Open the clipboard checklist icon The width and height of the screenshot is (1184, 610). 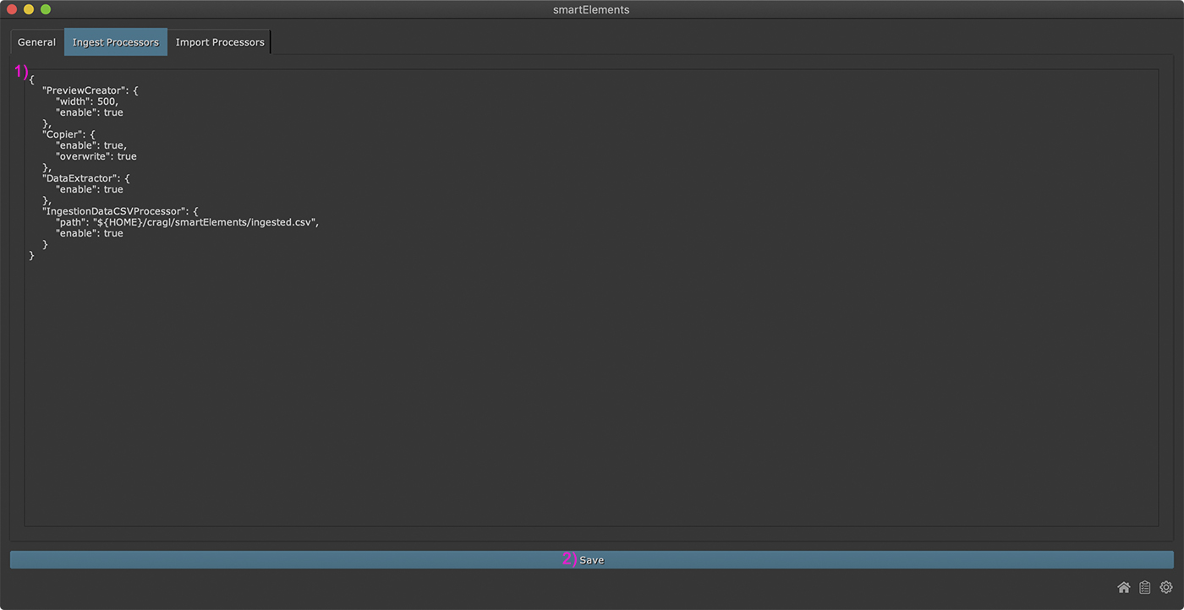point(1144,587)
